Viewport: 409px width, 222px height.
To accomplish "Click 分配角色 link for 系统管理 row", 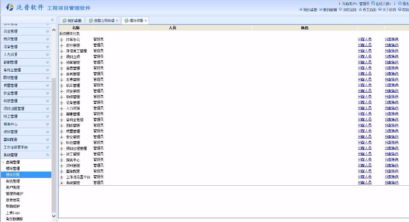I will [392, 183].
